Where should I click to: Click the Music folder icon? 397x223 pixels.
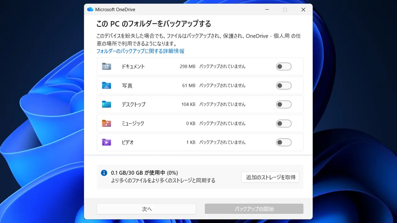[x=106, y=124]
